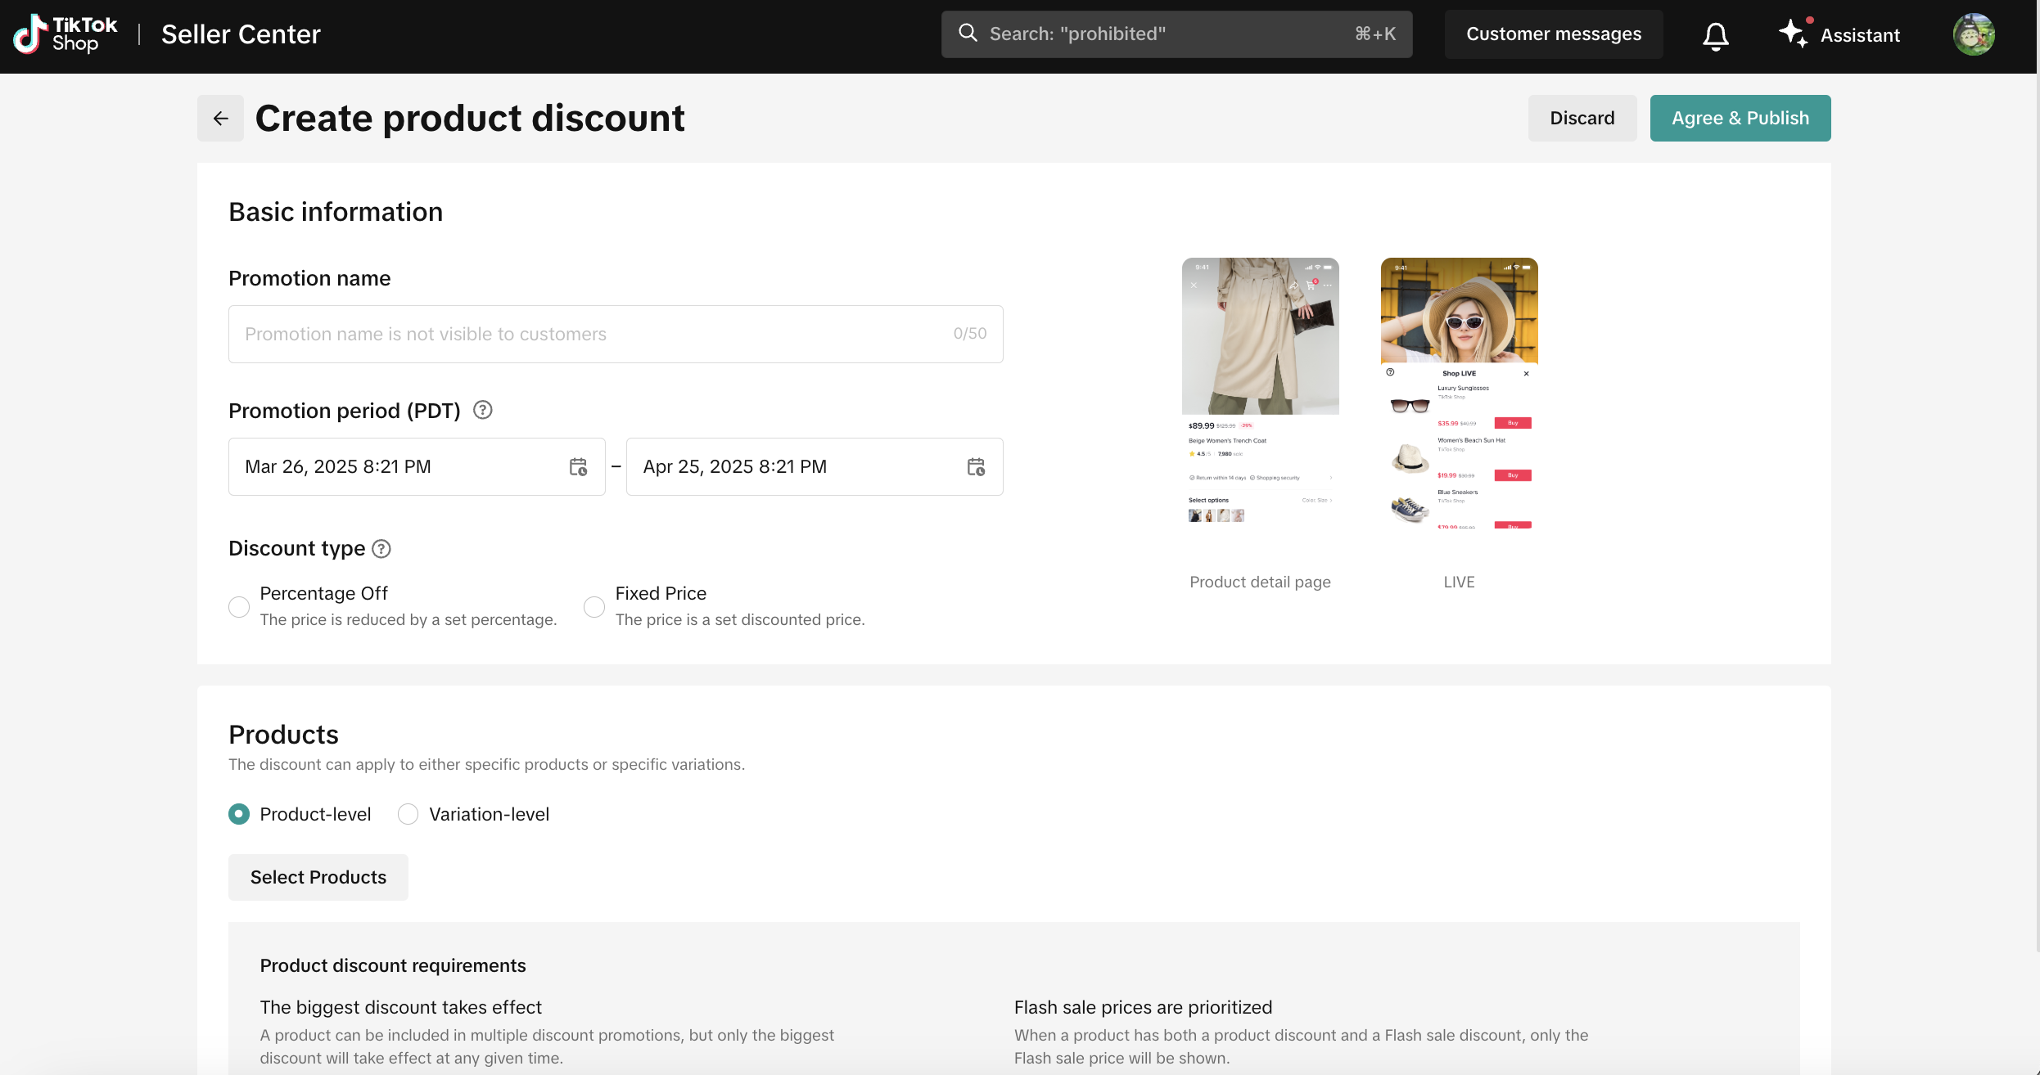The height and width of the screenshot is (1075, 2040).
Task: Click the search magnifier icon
Action: tap(968, 34)
